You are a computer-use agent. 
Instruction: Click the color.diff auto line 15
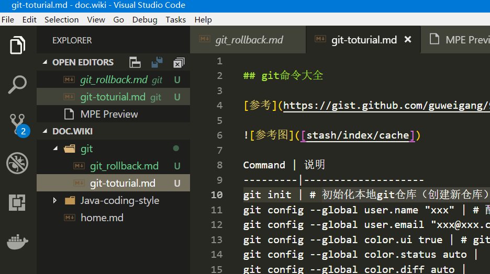click(355, 269)
